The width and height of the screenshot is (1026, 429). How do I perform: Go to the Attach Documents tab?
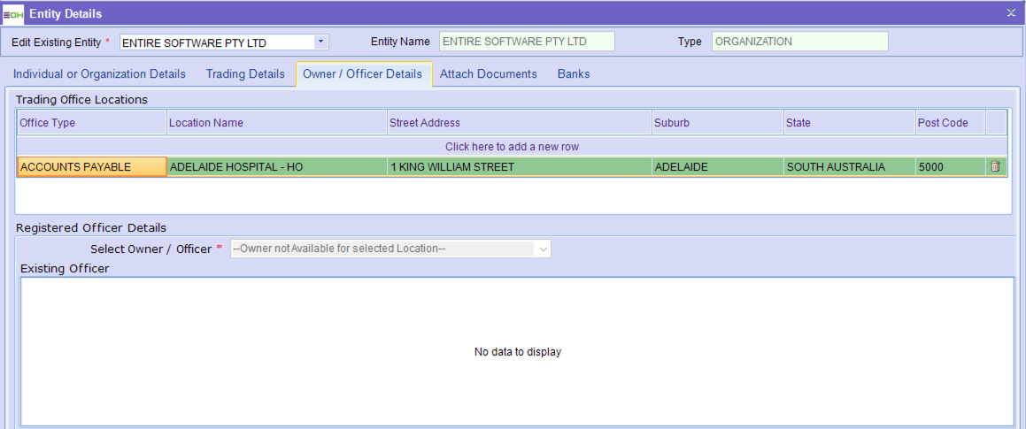pos(488,74)
